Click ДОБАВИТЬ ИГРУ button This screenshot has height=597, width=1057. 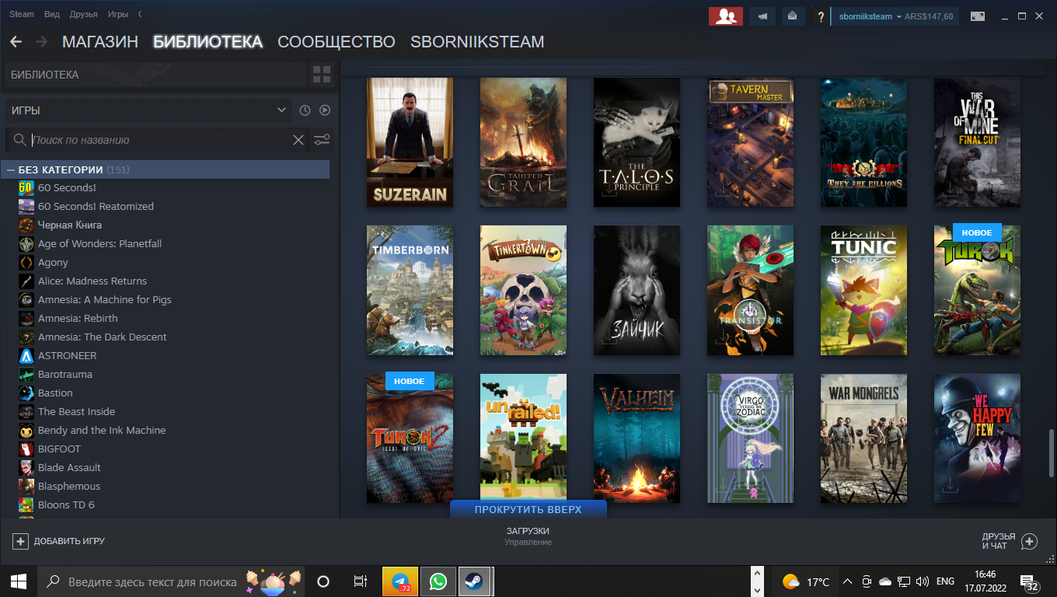(59, 541)
